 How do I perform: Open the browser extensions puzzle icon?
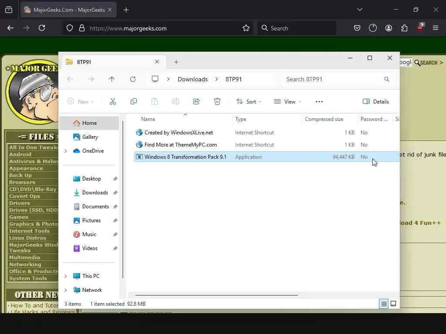click(404, 28)
